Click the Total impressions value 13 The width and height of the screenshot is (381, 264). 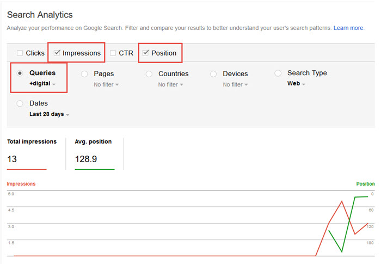(13, 159)
